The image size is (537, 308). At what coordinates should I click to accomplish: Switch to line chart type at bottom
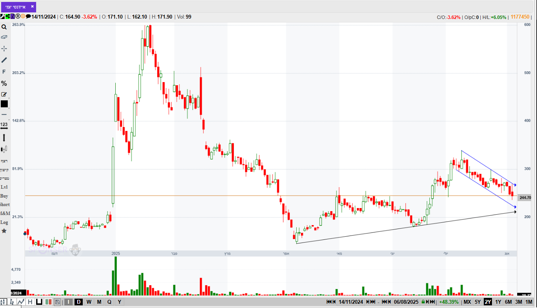pyautogui.click(x=21, y=302)
